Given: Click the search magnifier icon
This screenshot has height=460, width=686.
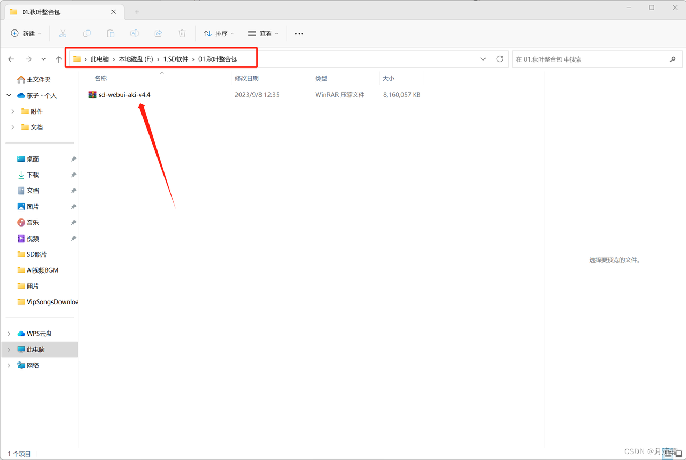Looking at the screenshot, I should coord(673,59).
